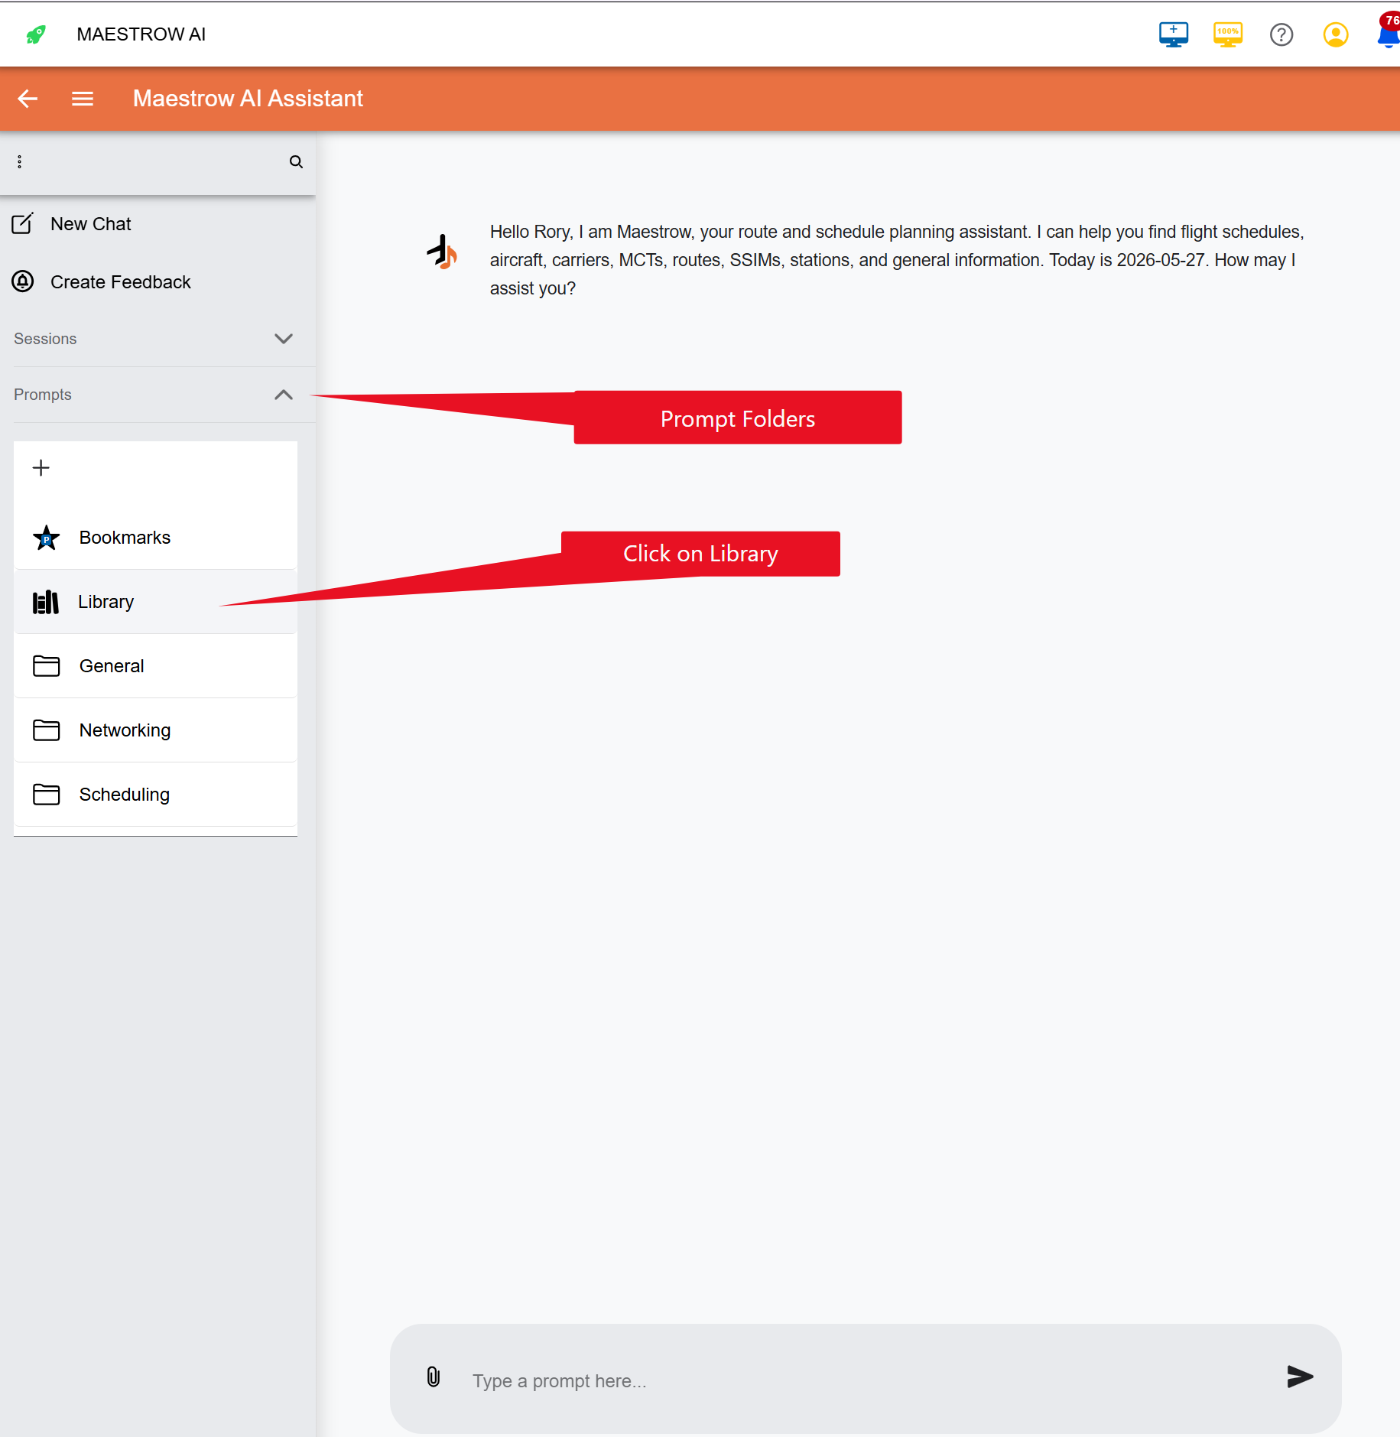Click the Maestrow assistant avatar logo
Image resolution: width=1400 pixels, height=1437 pixels.
click(442, 252)
